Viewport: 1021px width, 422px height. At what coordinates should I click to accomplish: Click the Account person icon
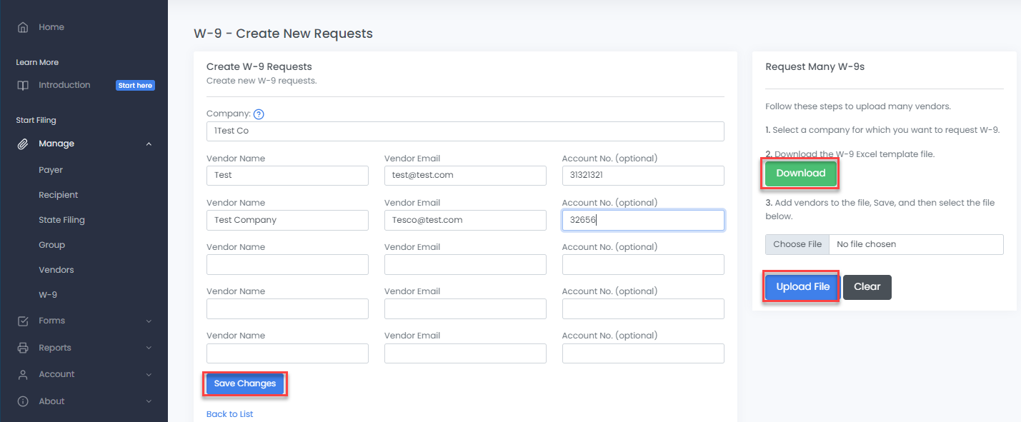23,374
